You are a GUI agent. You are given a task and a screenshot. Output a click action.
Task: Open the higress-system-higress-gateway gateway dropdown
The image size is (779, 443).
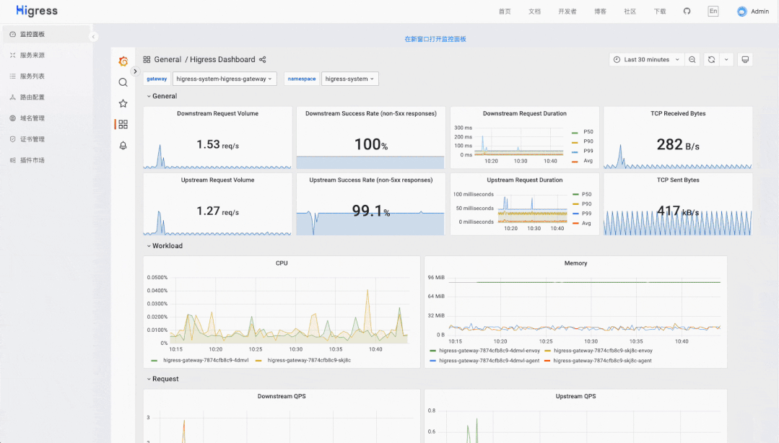225,79
